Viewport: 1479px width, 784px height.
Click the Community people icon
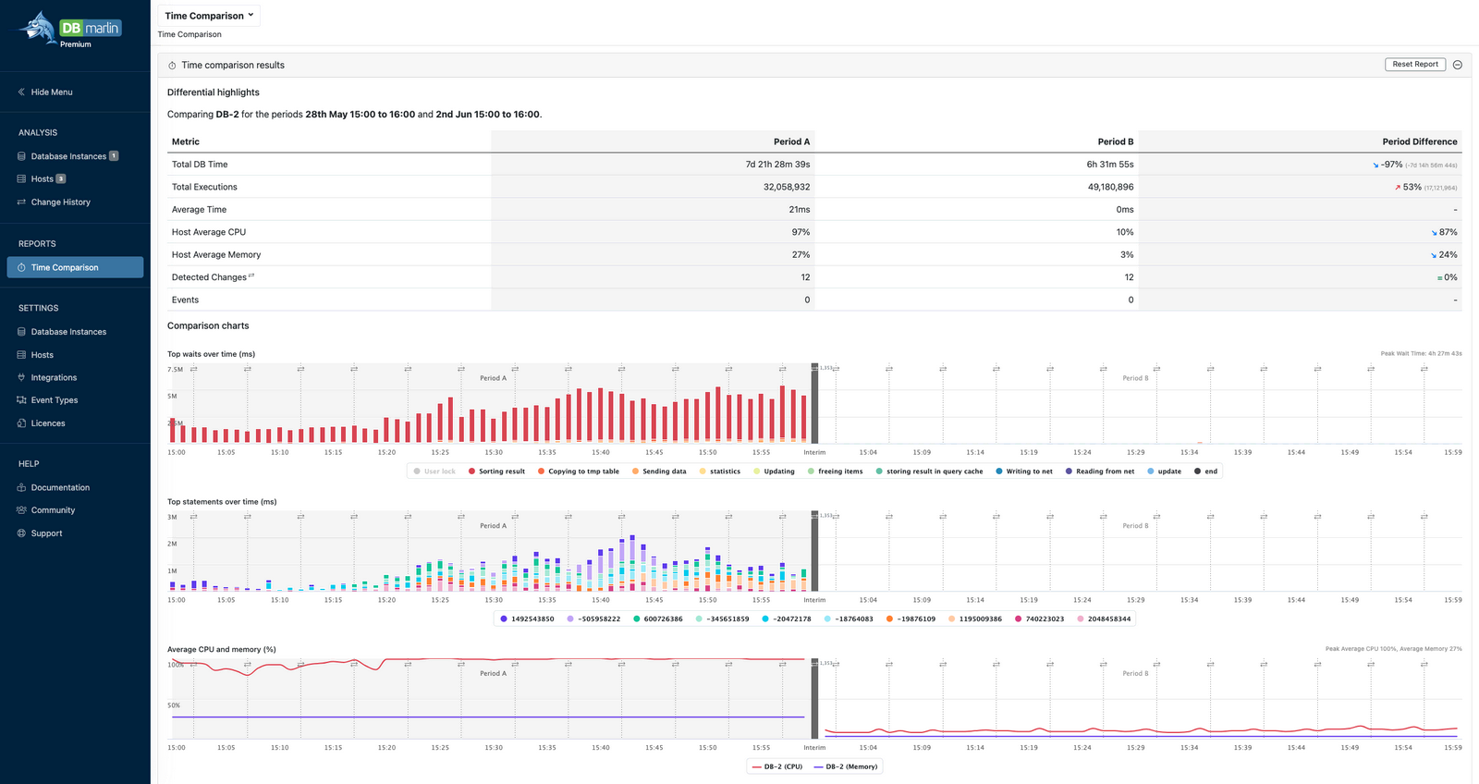[21, 510]
